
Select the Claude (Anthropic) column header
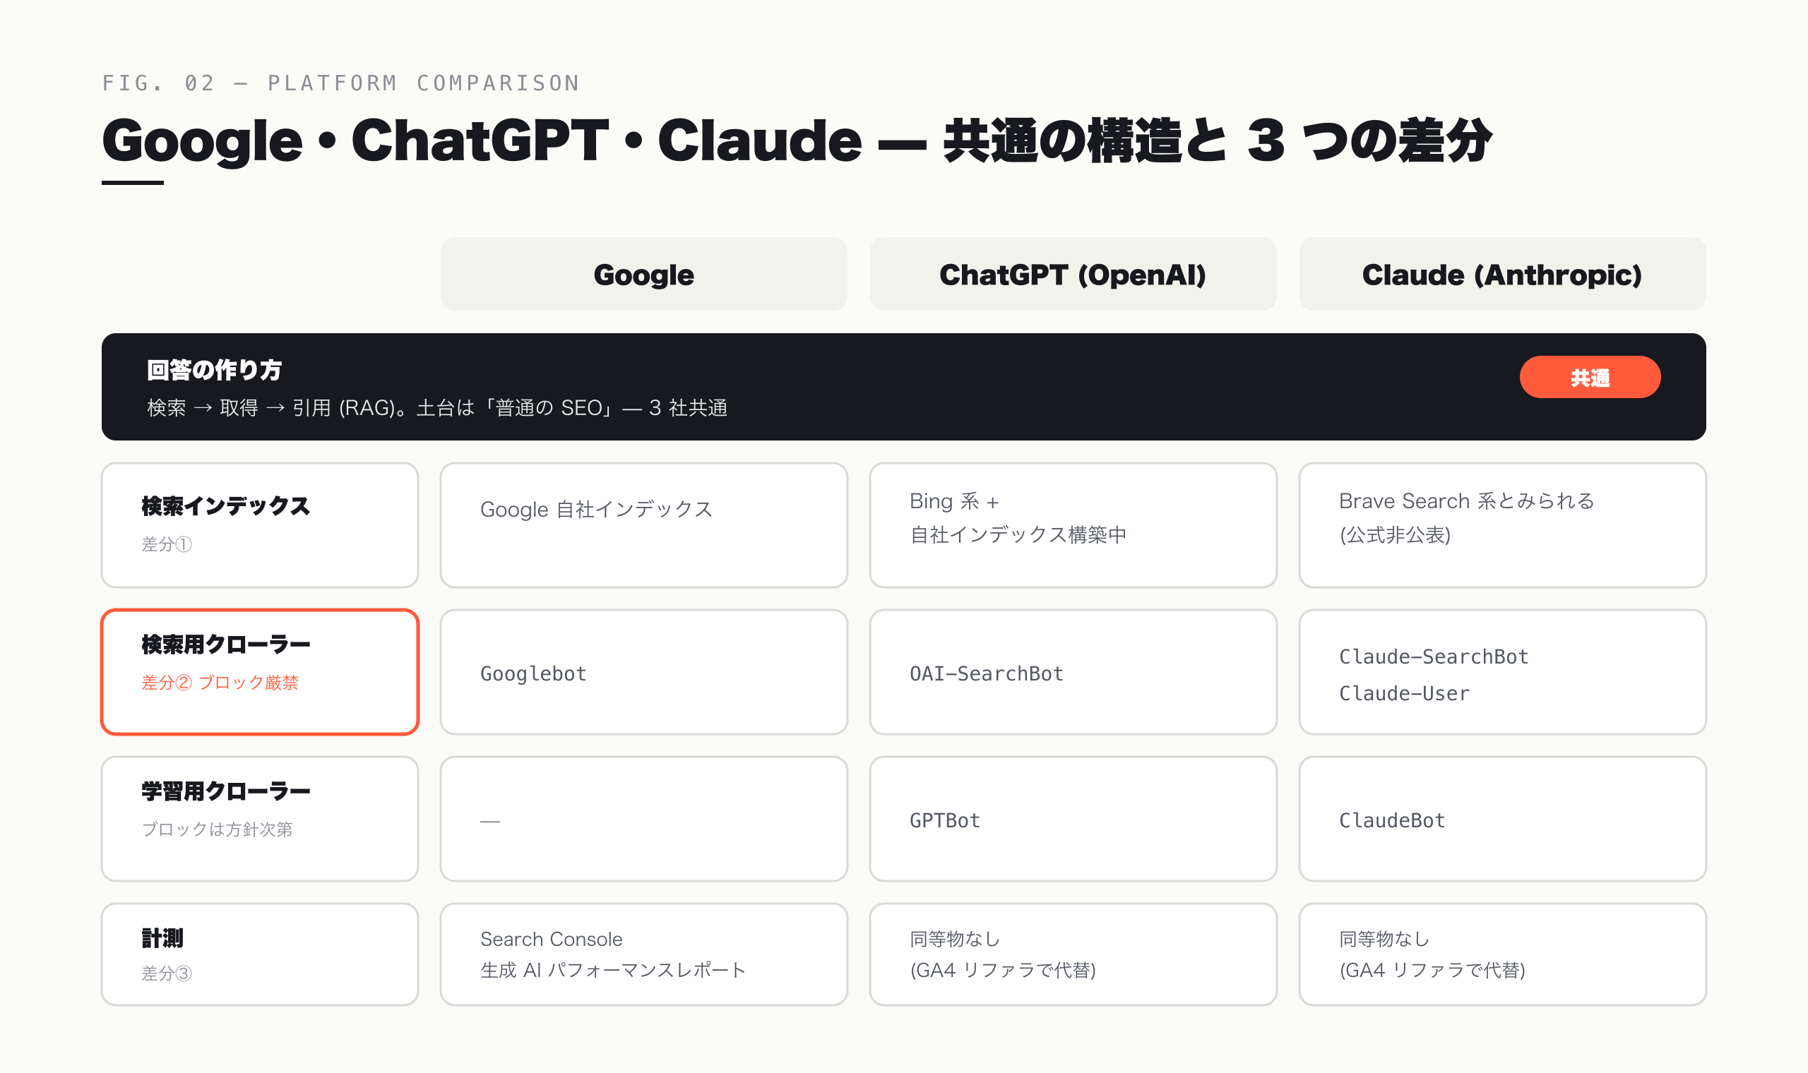pyautogui.click(x=1503, y=274)
